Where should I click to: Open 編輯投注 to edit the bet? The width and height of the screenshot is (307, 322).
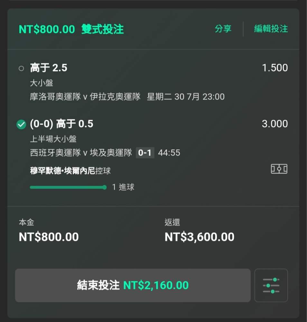[271, 29]
